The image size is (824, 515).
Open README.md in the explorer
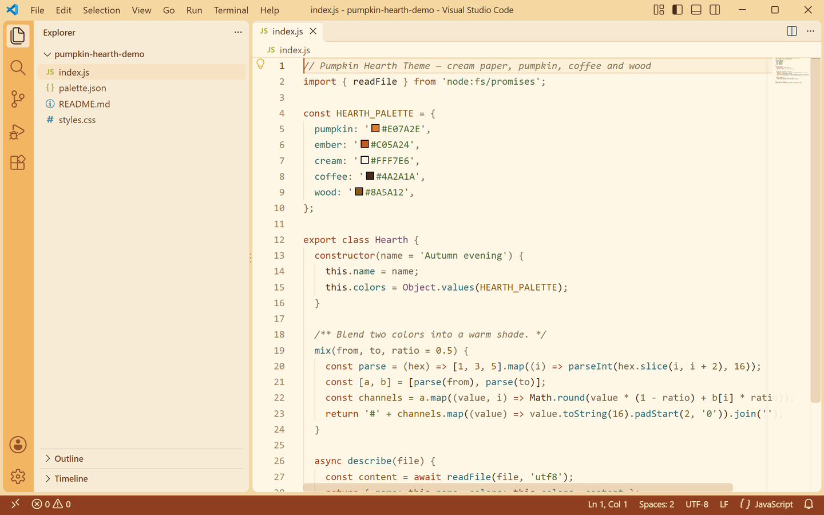142,104
